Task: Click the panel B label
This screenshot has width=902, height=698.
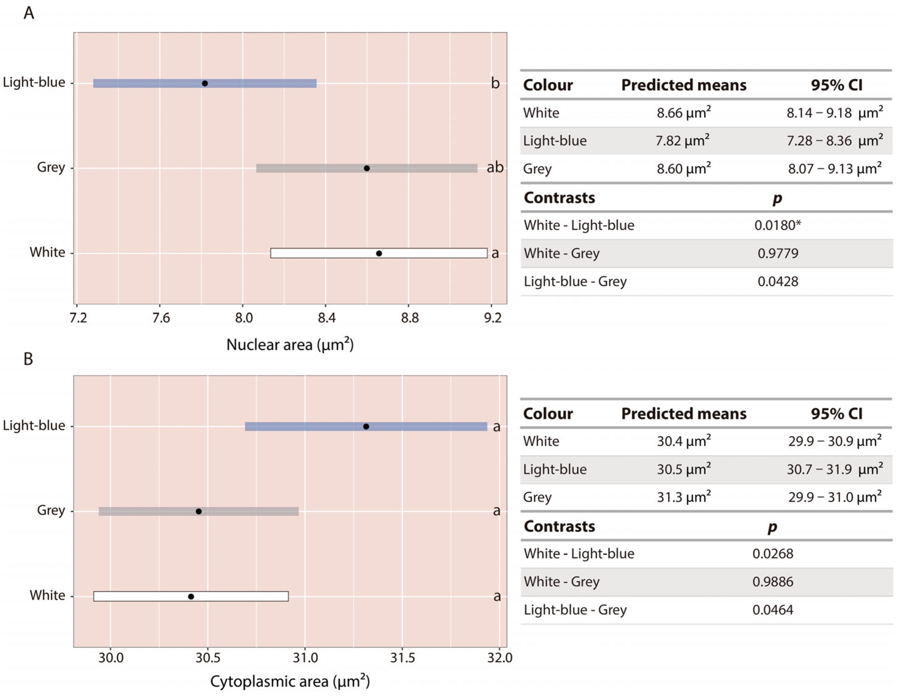Action: point(28,359)
